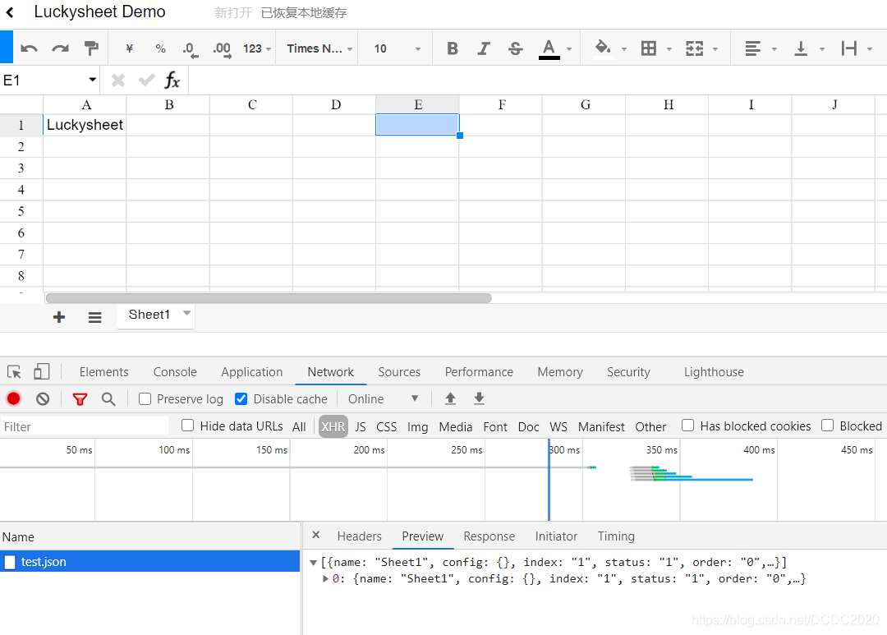
Task: Open text color dropdown arrow
Action: click(x=569, y=49)
